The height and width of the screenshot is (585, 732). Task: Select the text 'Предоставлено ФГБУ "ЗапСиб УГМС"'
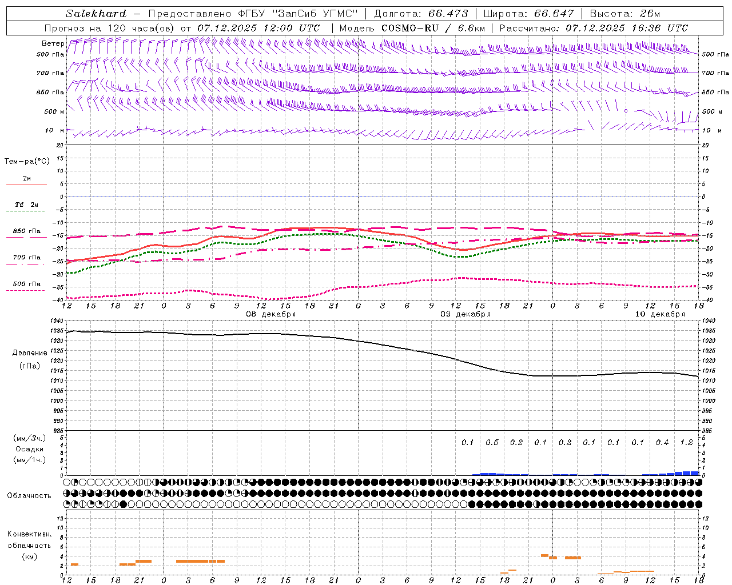(x=253, y=14)
